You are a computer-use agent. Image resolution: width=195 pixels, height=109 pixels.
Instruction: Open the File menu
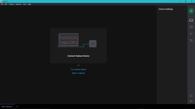point(2,4)
